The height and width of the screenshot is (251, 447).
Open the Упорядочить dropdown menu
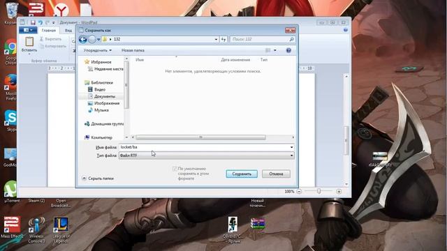[x=98, y=50]
